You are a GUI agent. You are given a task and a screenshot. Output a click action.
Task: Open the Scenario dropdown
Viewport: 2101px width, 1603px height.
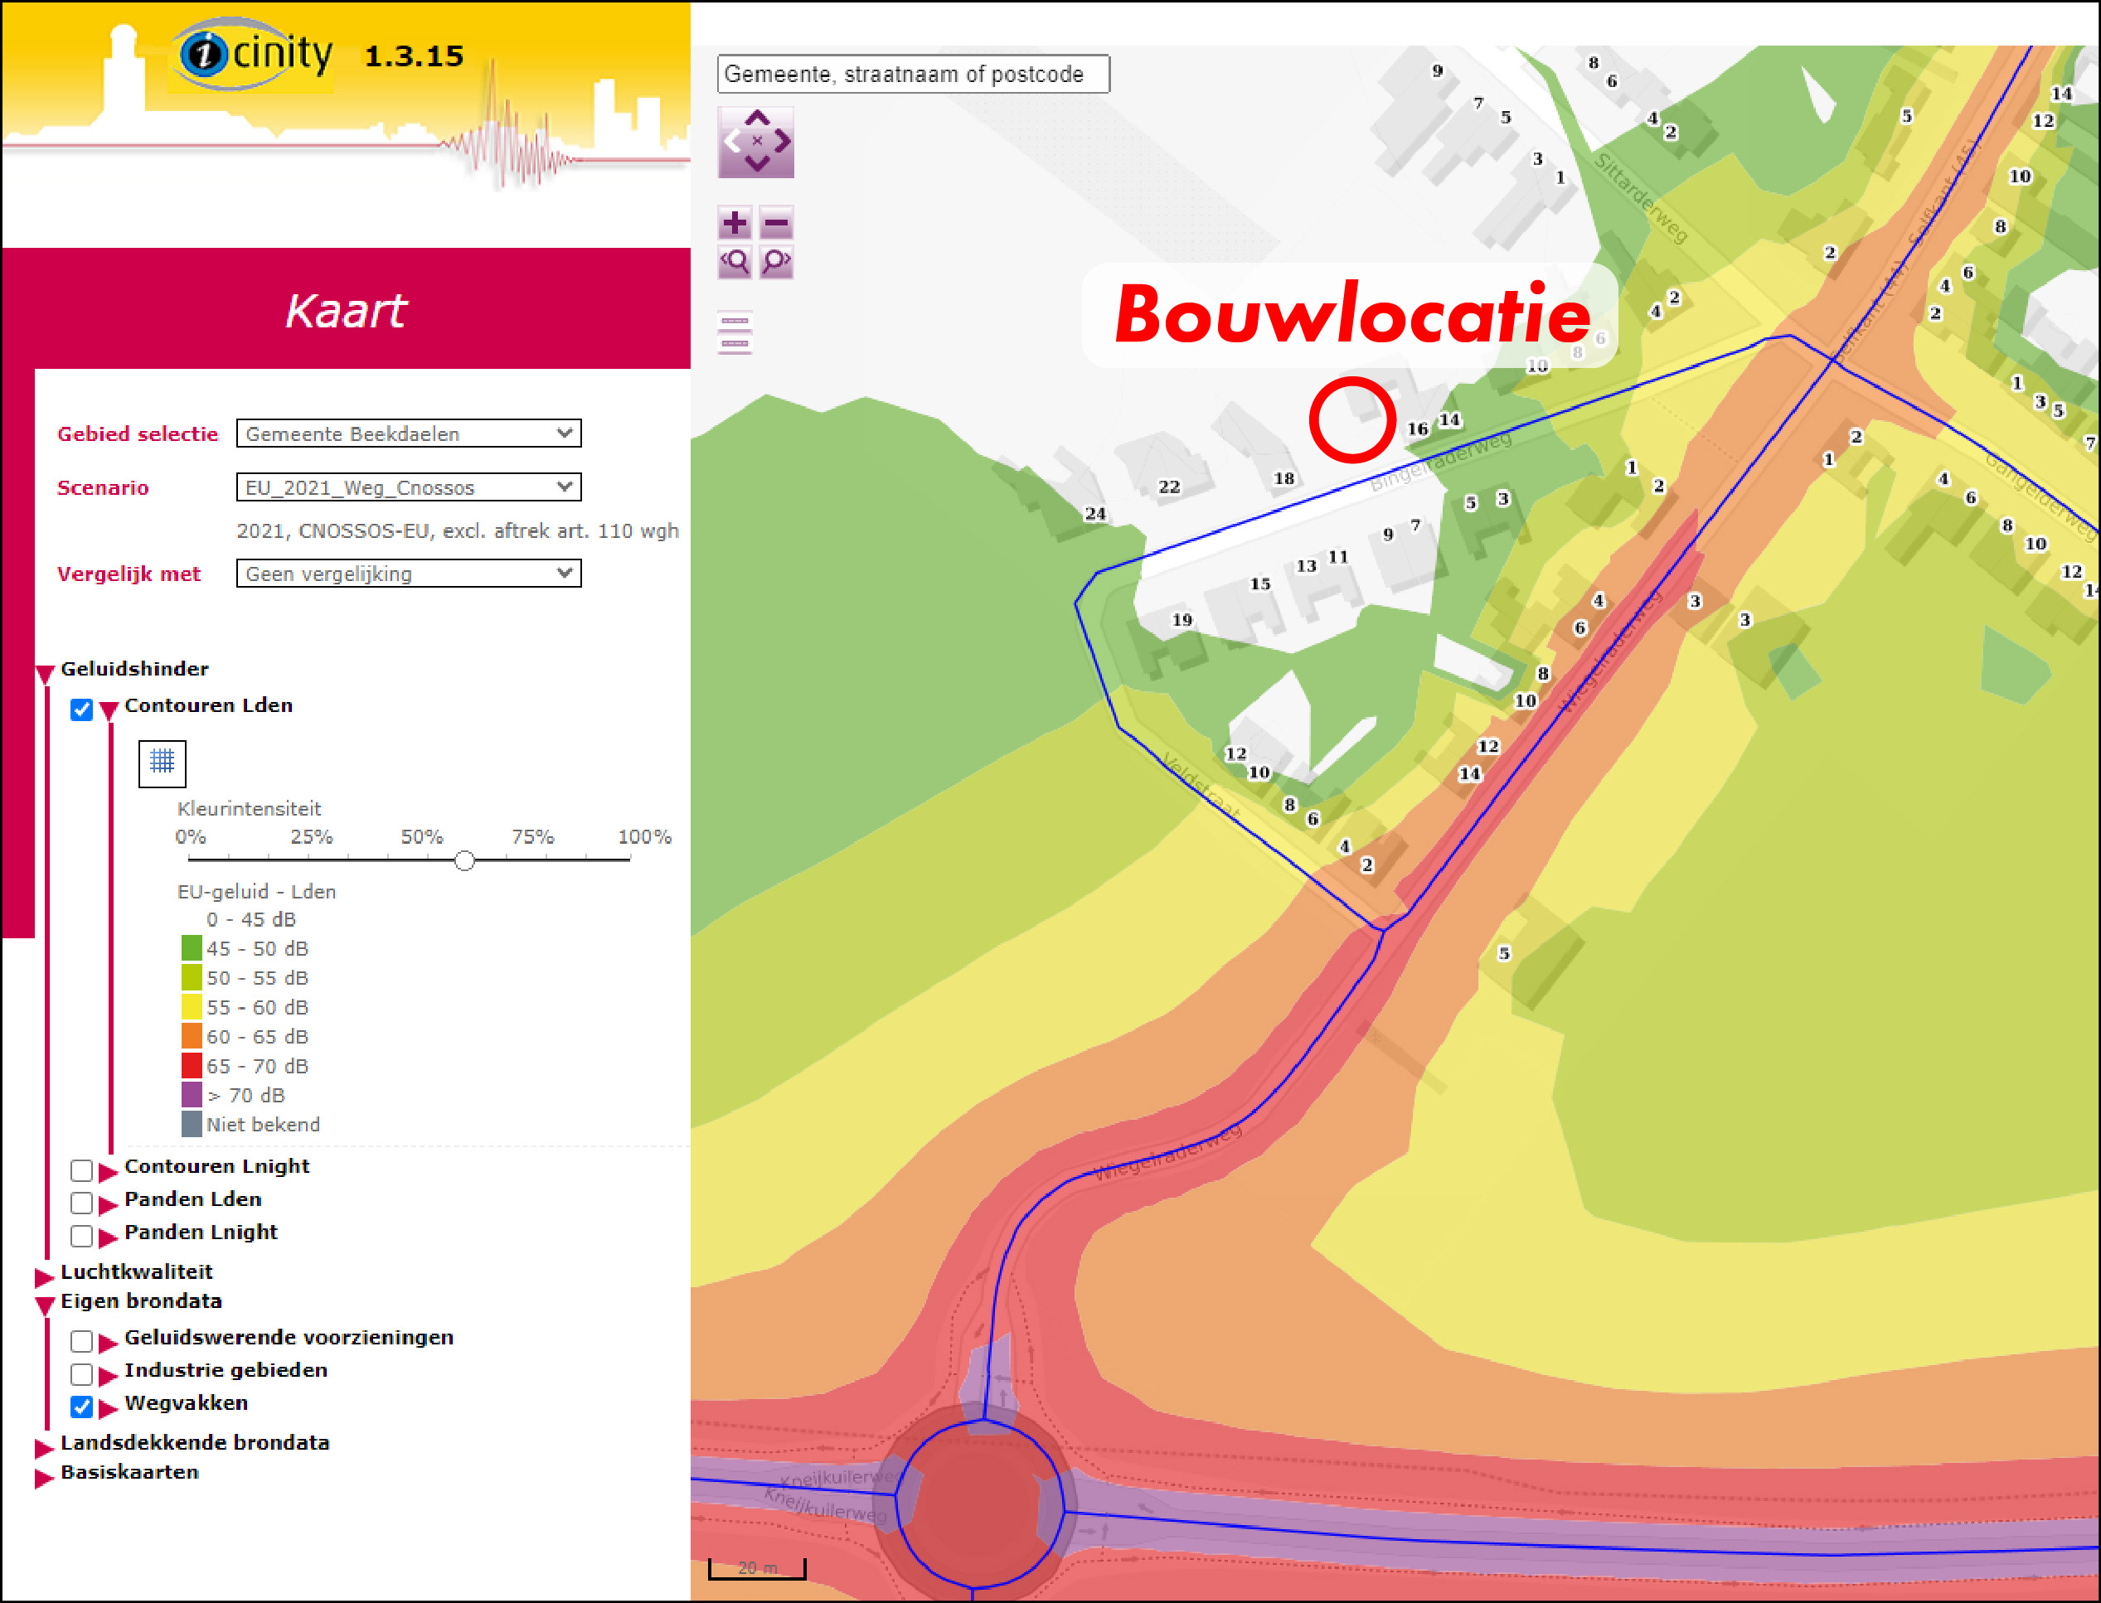click(409, 487)
